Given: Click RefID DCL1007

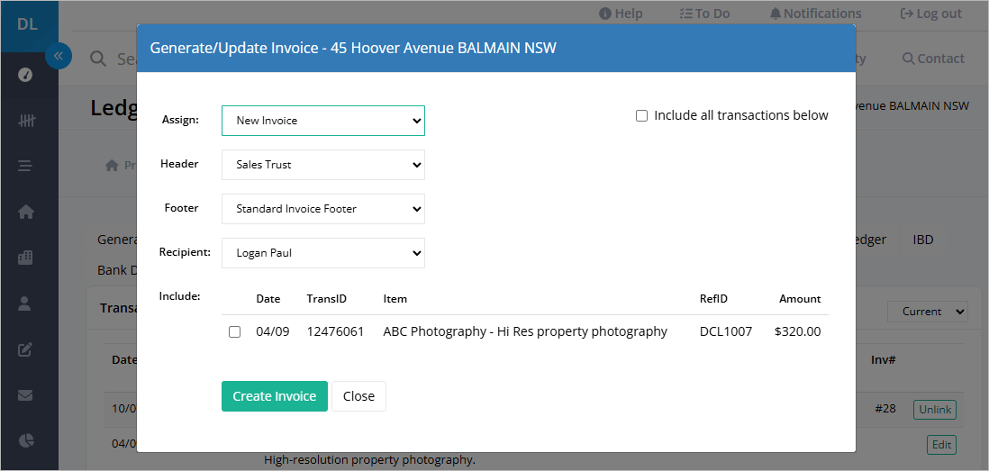Looking at the screenshot, I should tap(726, 331).
